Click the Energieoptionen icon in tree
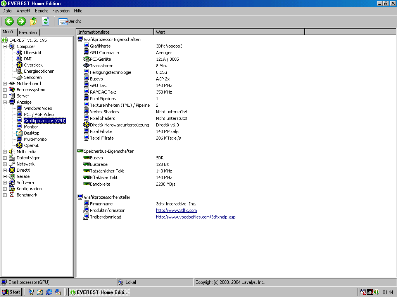397x297 pixels. click(19, 71)
